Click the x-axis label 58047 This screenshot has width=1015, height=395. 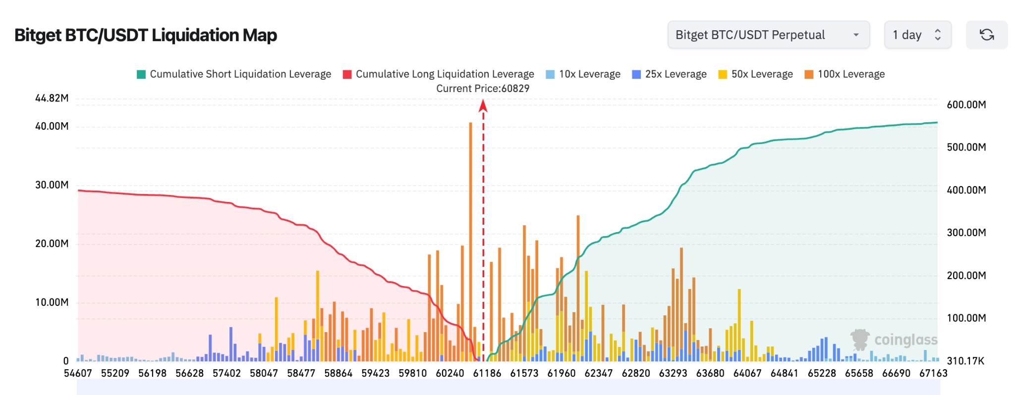click(x=264, y=373)
